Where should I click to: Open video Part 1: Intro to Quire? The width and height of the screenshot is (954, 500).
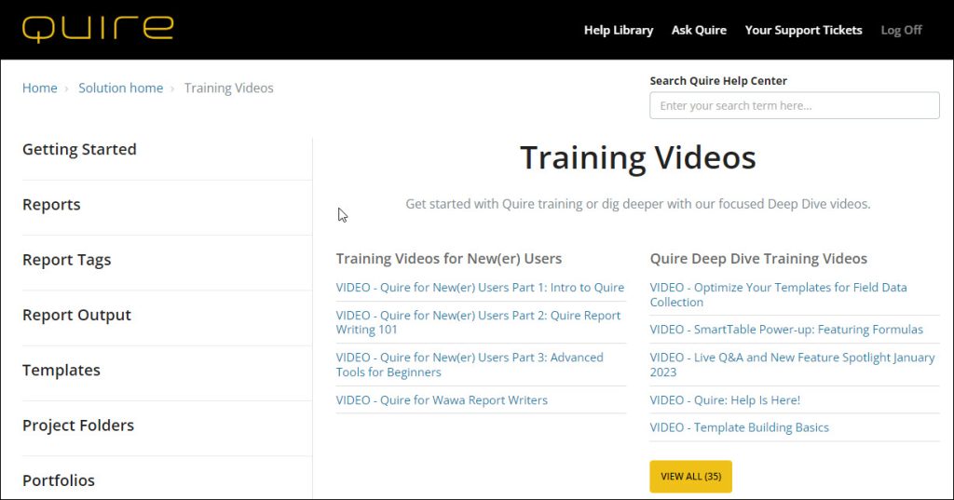coord(480,287)
